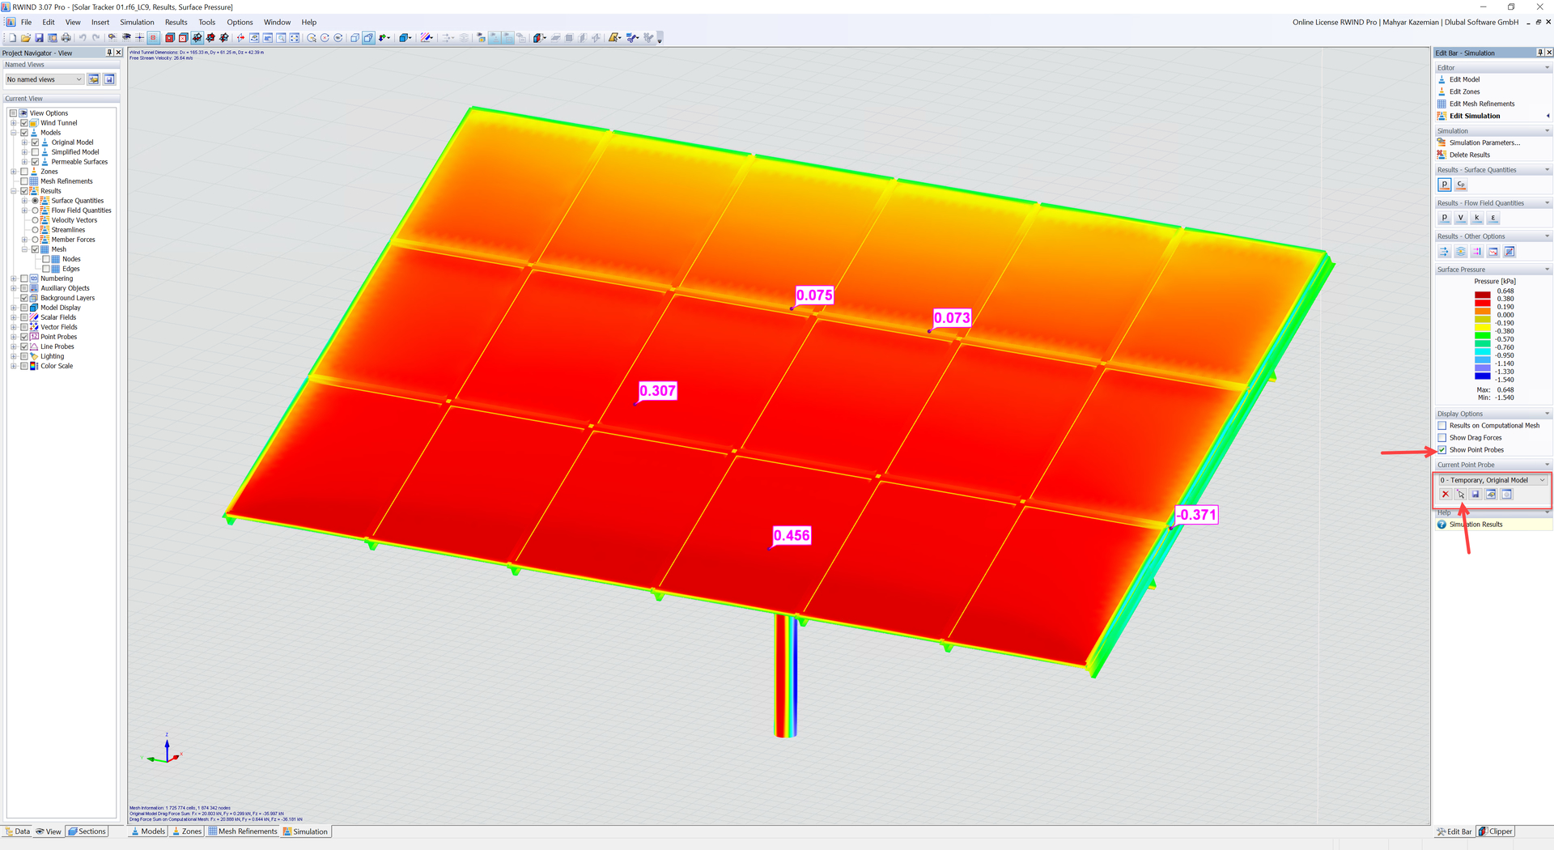This screenshot has width=1554, height=850.
Task: Activate the point probe cursor pick tool
Action: tap(1461, 495)
